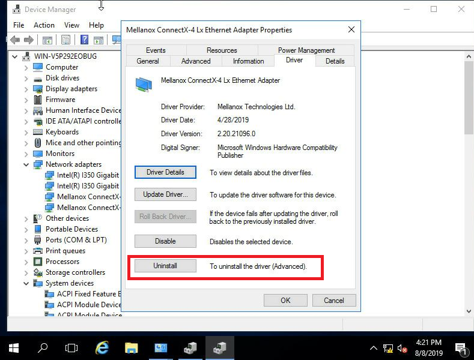Dismiss the dialog with Cancel

click(334, 300)
